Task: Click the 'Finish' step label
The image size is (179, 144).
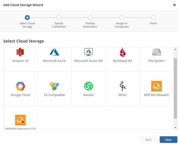Action: point(153,23)
